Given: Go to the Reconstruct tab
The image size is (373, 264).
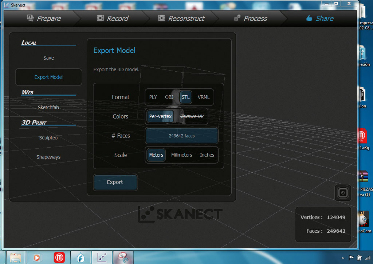Looking at the screenshot, I should [x=181, y=19].
